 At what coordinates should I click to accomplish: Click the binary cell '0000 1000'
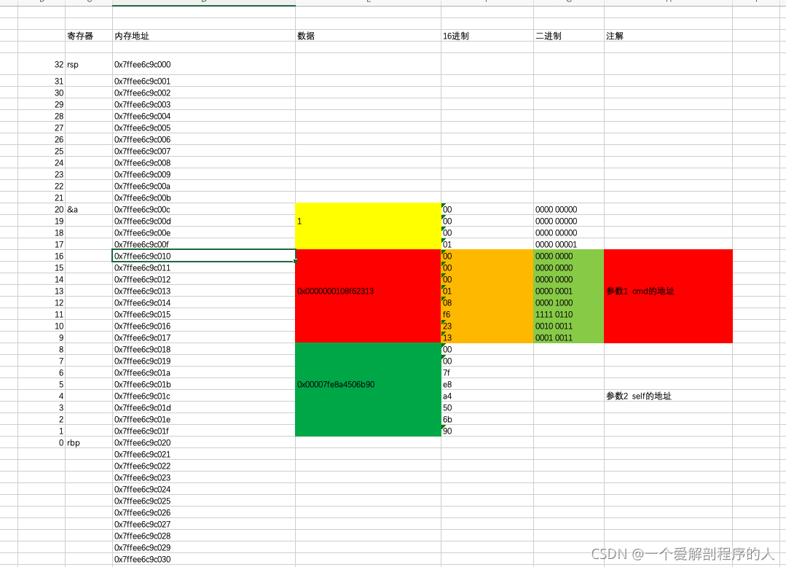[569, 302]
